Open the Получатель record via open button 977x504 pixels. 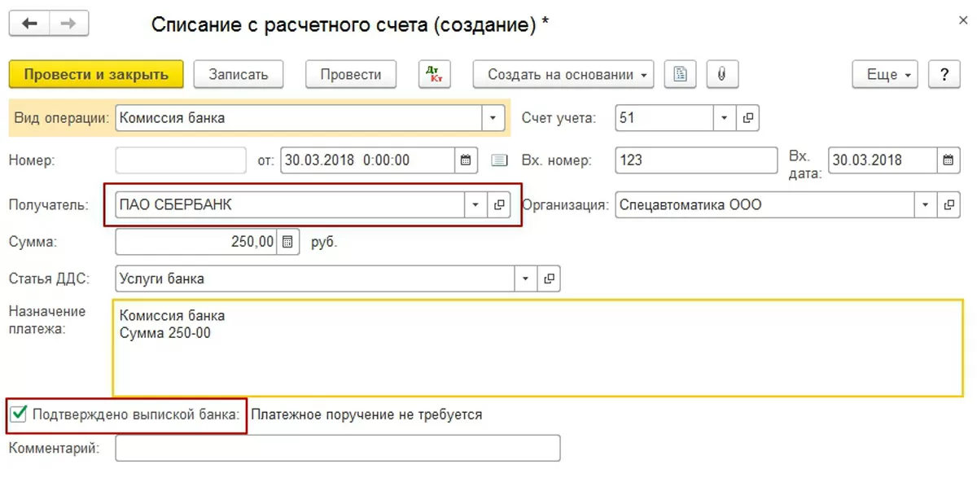(498, 204)
